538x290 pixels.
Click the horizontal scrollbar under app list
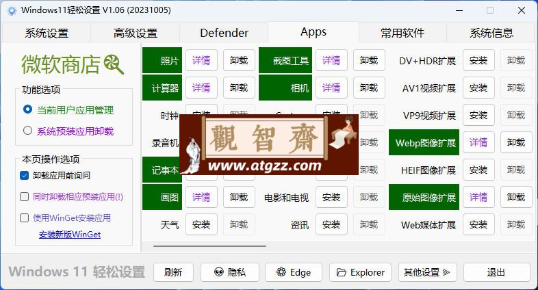(209, 246)
